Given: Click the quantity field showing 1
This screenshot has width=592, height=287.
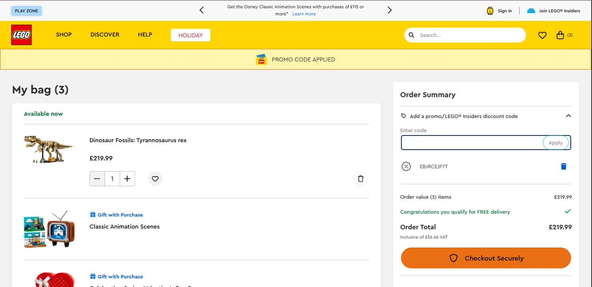Looking at the screenshot, I should click(112, 179).
